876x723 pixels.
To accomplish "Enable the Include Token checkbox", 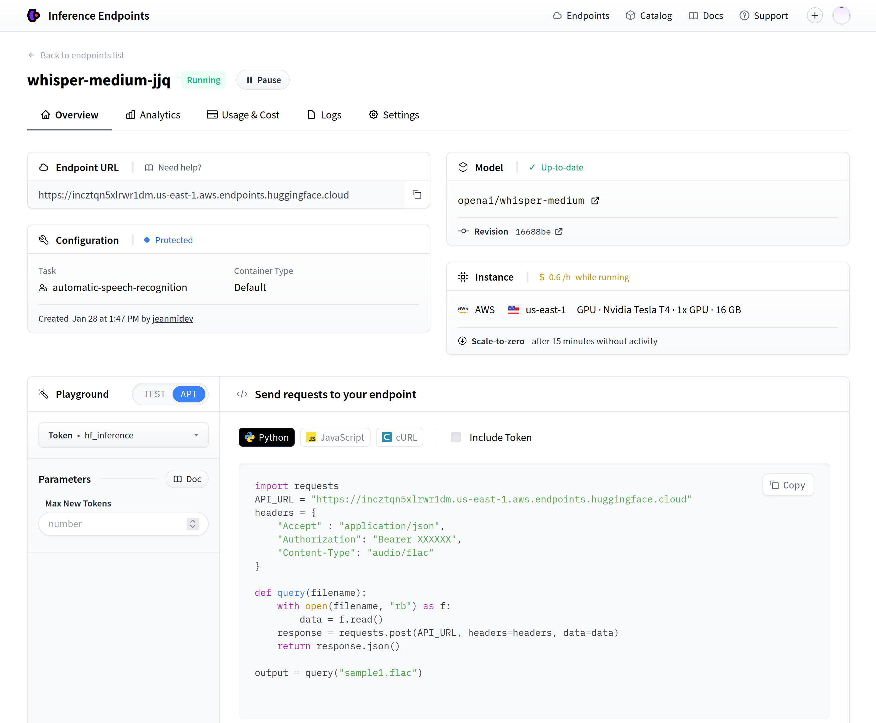I will tap(456, 437).
